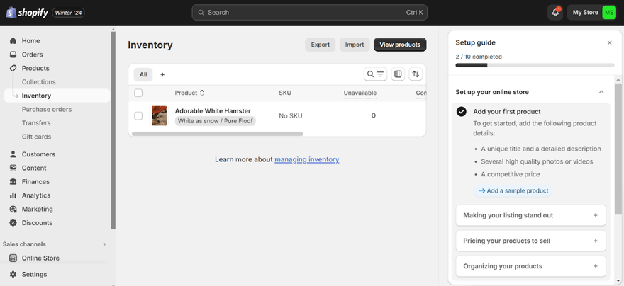The height and width of the screenshot is (286, 624).
Task: Close the Setup guide panel
Action: coord(609,43)
